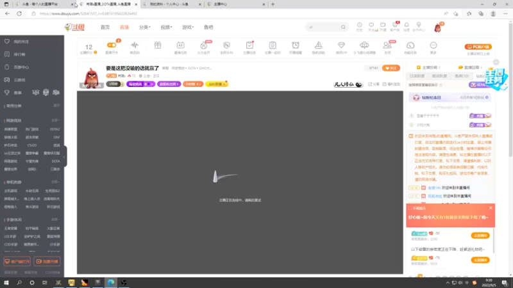Open the alarm clock reminder icon

296,45
